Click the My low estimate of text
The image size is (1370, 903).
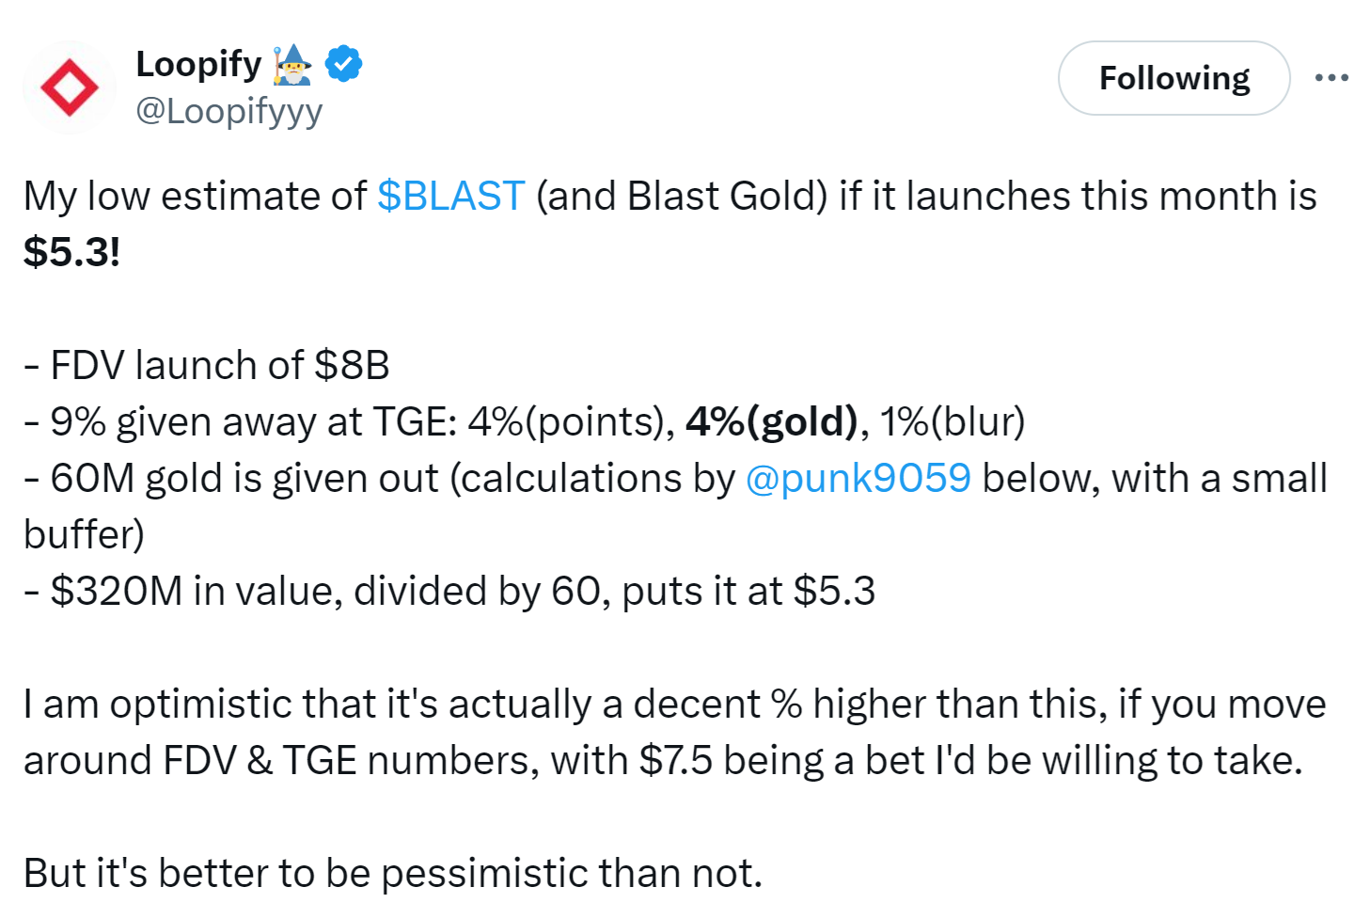[x=195, y=196]
